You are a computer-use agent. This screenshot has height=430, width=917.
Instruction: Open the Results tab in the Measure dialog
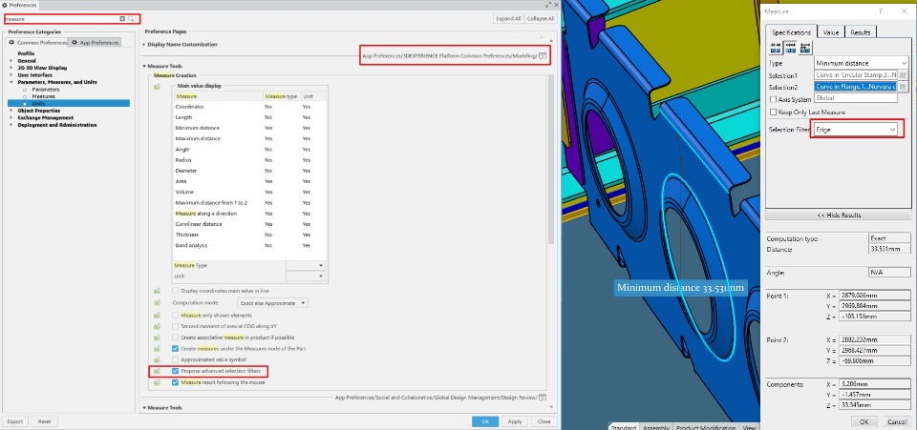[x=861, y=32]
